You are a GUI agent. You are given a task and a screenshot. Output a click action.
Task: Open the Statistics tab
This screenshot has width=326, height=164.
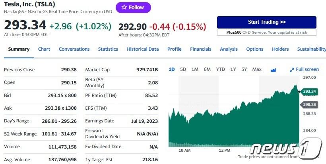(108, 49)
